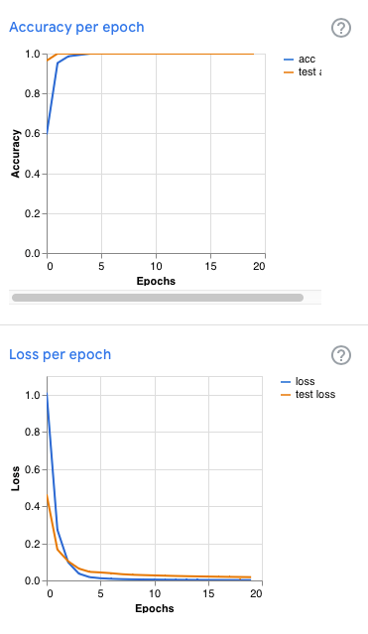
Task: Click the horizontal scrollbar under accuracy chart
Action: [x=158, y=298]
